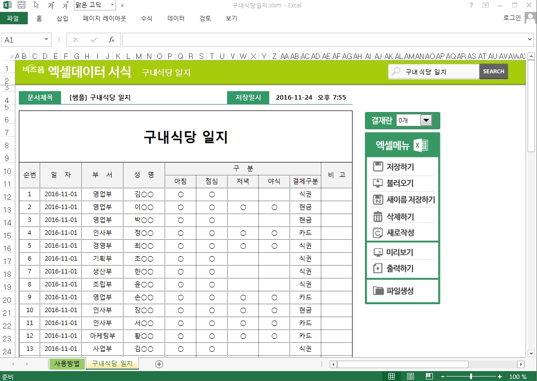Screen dimensions: 537x381
Task: Click the insert function fx icon
Action: tap(111, 40)
